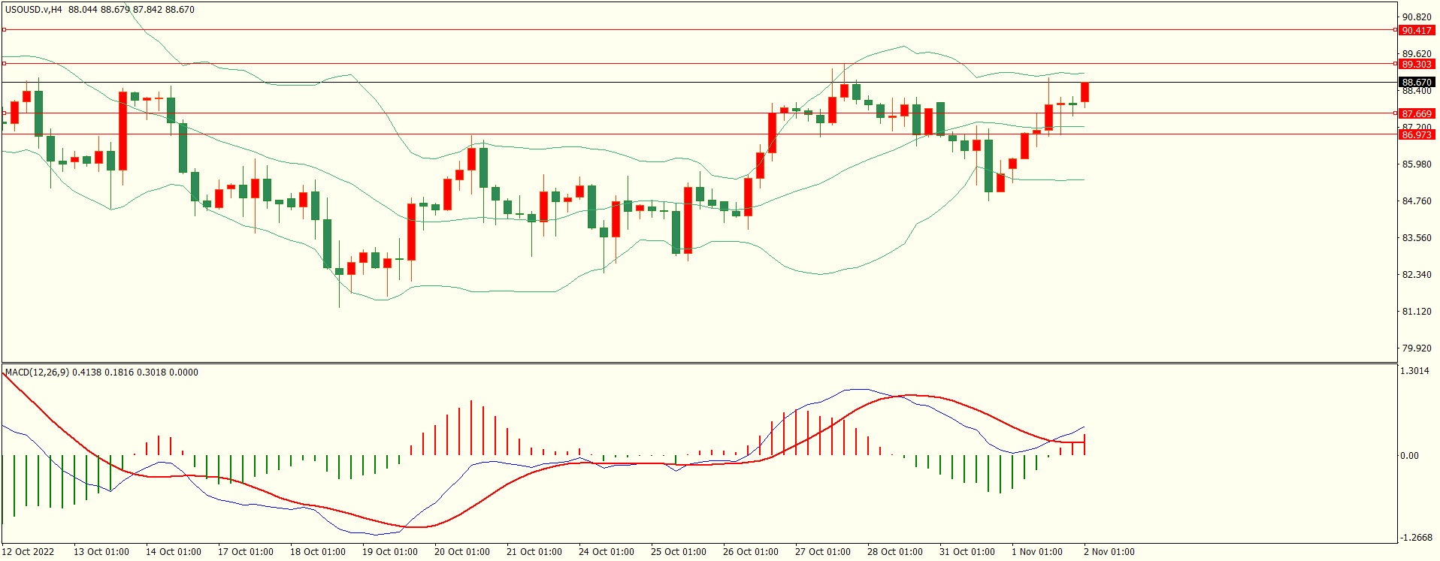Image resolution: width=1440 pixels, height=561 pixels.
Task: Click the 31 Oct 01:00 date label
Action: point(967,552)
